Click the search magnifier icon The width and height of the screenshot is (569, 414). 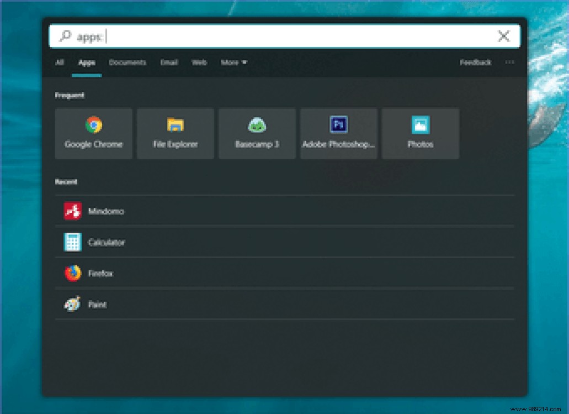(65, 35)
